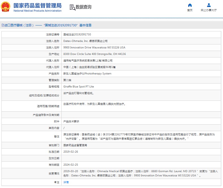Click the 适用范围/预期用途 label
This screenshot has width=223, height=188.
(x=48, y=106)
